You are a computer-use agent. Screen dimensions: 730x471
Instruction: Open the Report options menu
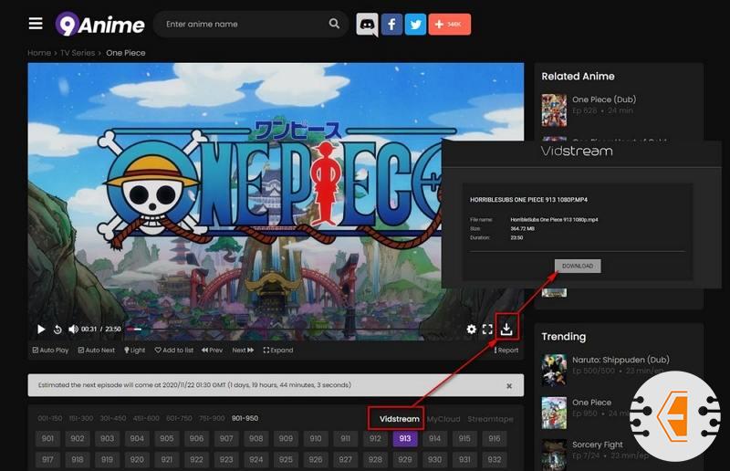(x=506, y=351)
